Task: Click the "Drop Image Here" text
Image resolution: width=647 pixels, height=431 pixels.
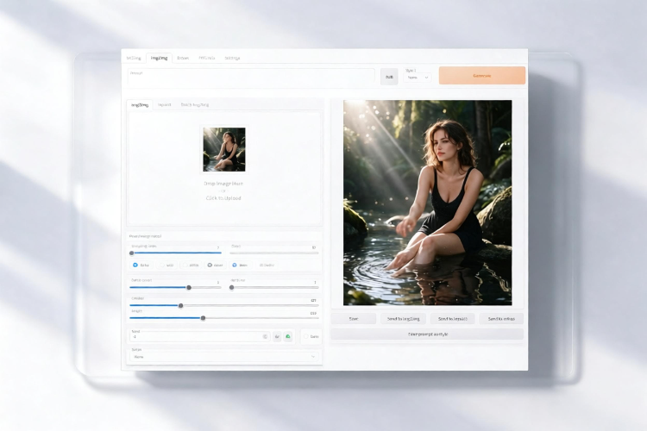Action: [223, 184]
